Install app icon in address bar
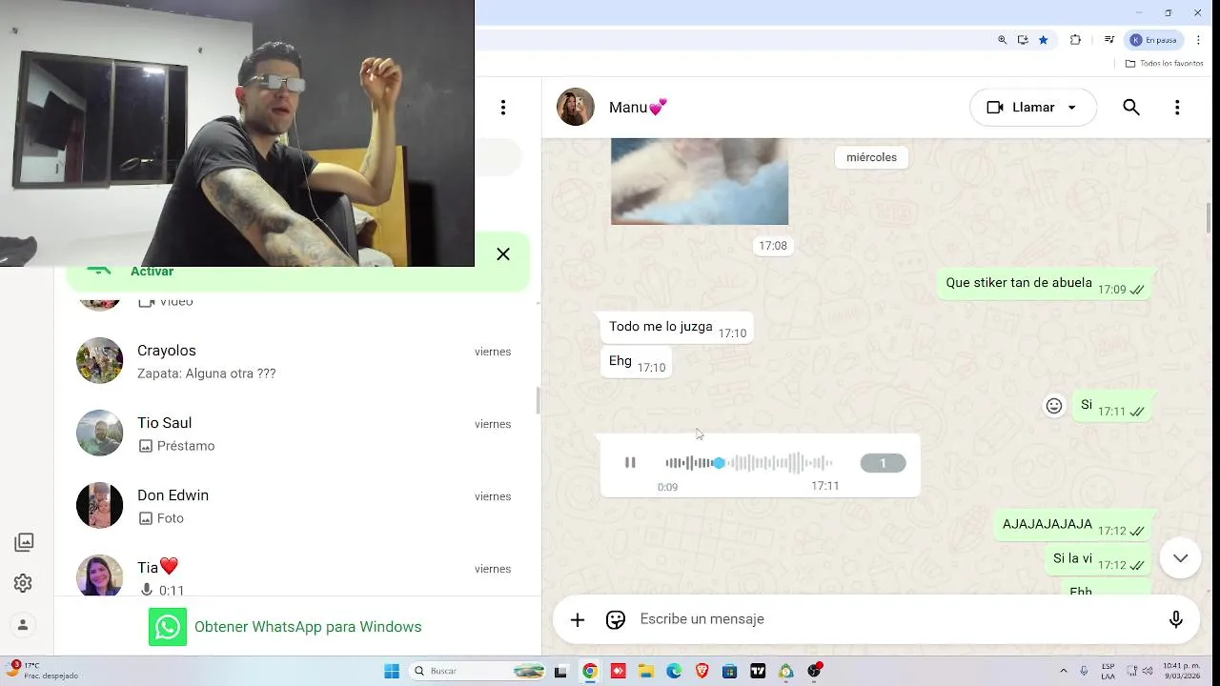The image size is (1220, 686). click(x=1023, y=40)
